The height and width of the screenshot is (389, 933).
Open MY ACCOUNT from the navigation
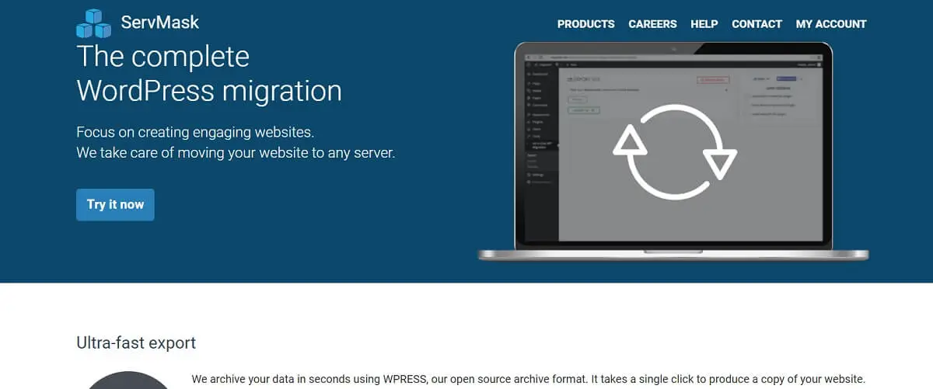pyautogui.click(x=830, y=24)
